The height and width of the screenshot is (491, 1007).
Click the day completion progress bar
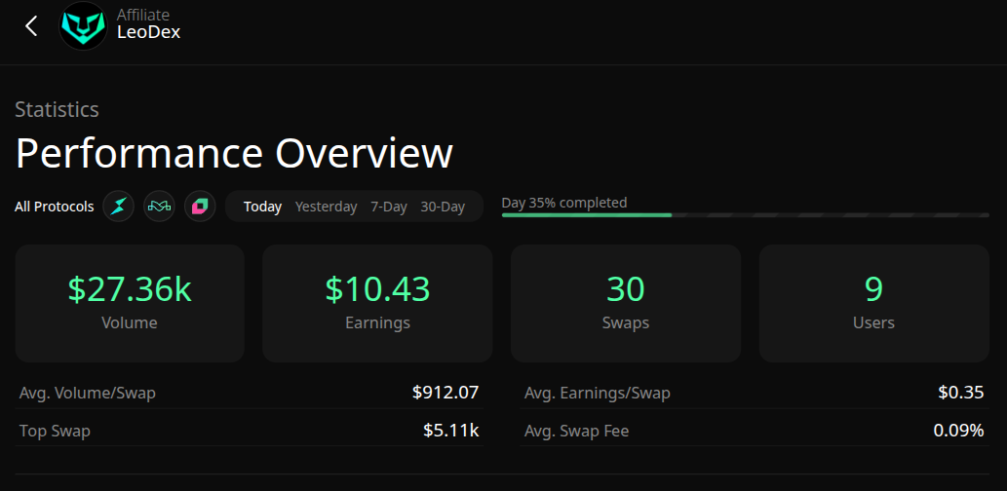[745, 214]
